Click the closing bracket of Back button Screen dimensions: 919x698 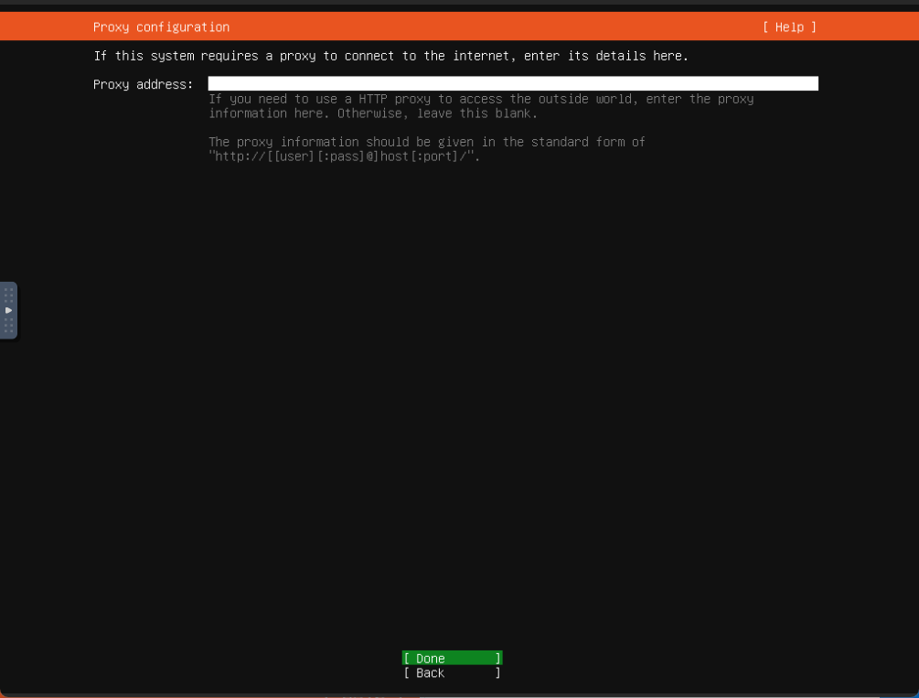point(498,673)
